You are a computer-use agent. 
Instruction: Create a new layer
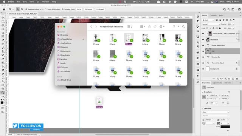[233, 79]
